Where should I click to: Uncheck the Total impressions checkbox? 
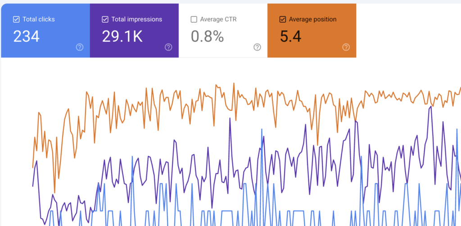click(x=105, y=20)
